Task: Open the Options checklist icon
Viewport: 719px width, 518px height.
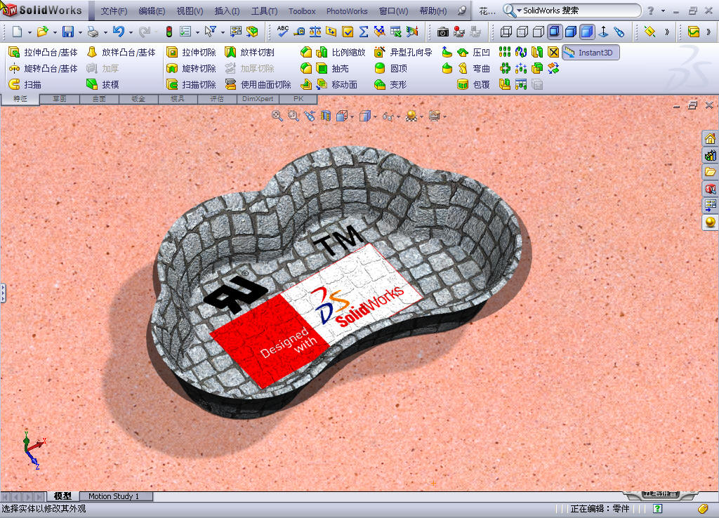Action: click(185, 32)
